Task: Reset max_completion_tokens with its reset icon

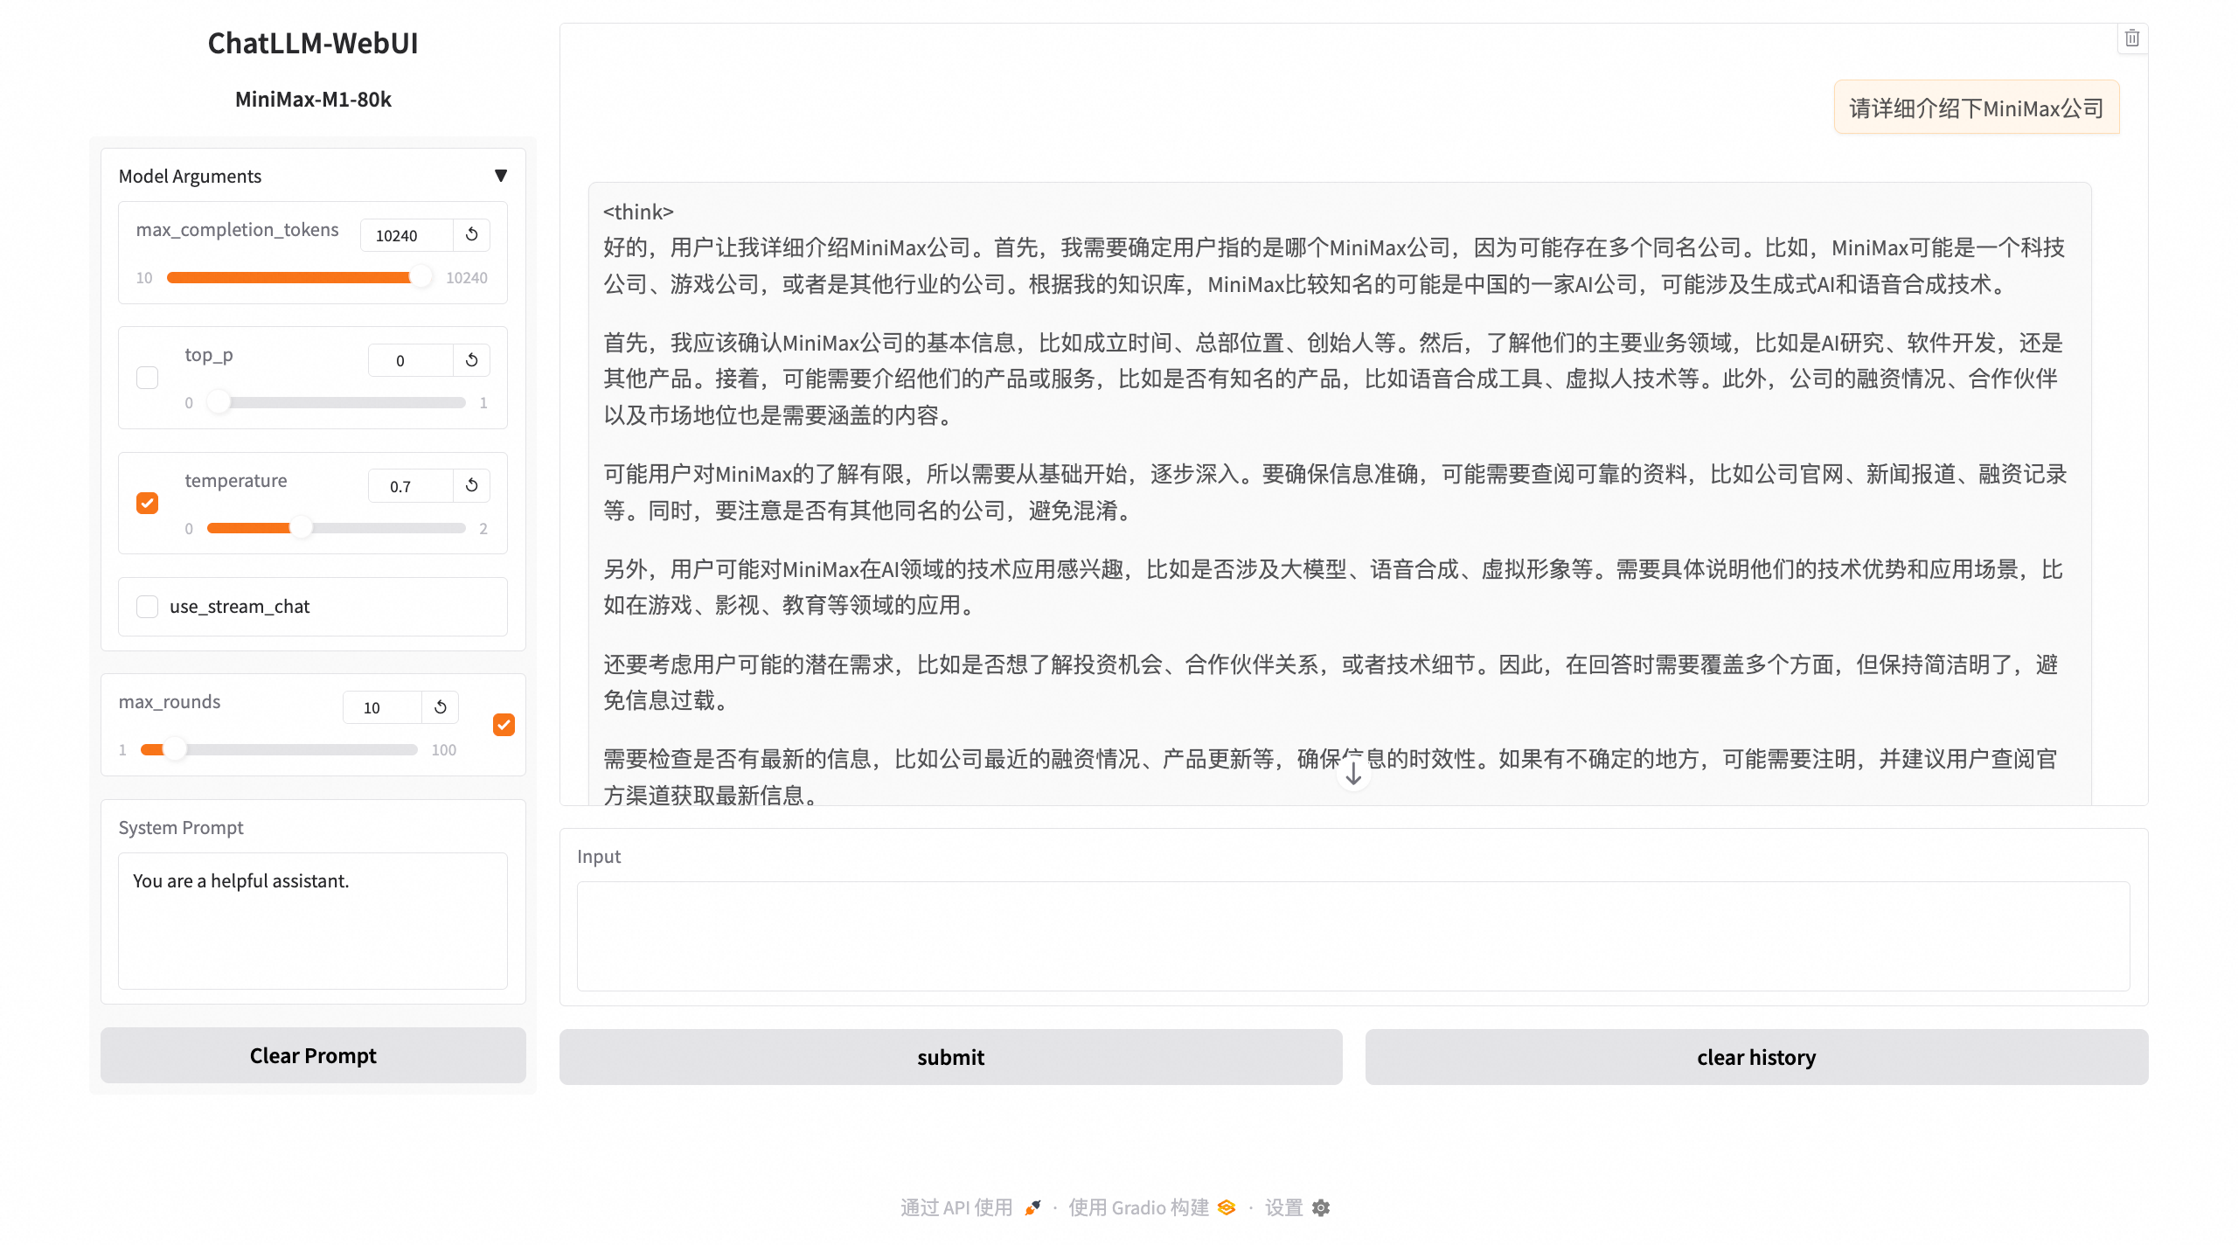Action: click(471, 234)
